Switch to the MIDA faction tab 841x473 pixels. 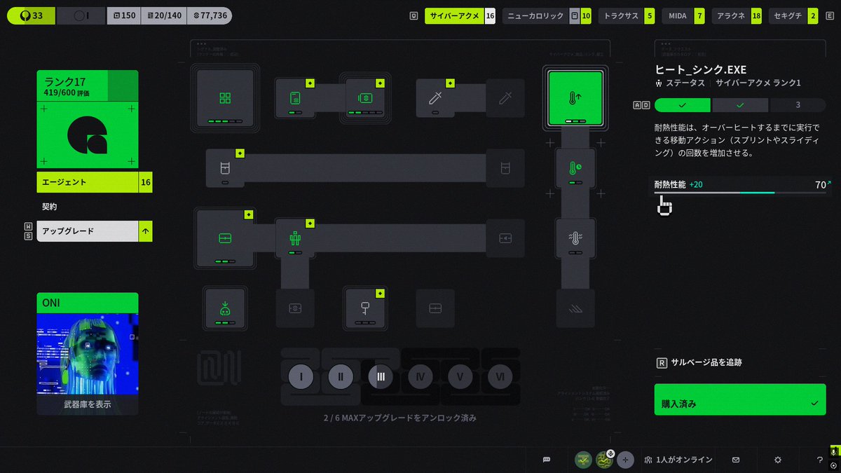click(x=683, y=15)
